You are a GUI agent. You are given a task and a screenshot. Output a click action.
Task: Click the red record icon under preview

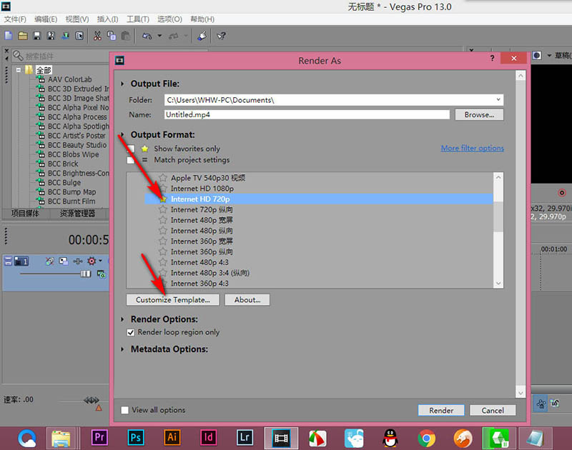[x=562, y=193]
